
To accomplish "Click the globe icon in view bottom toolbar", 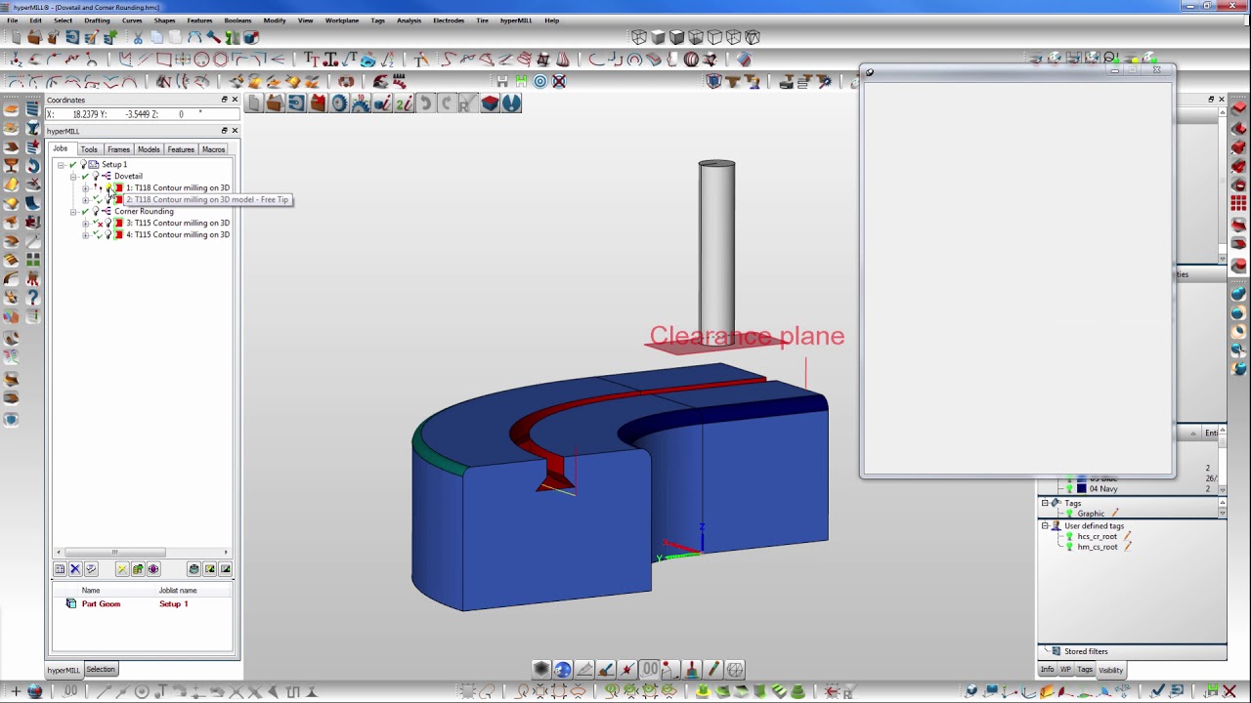I will point(563,670).
